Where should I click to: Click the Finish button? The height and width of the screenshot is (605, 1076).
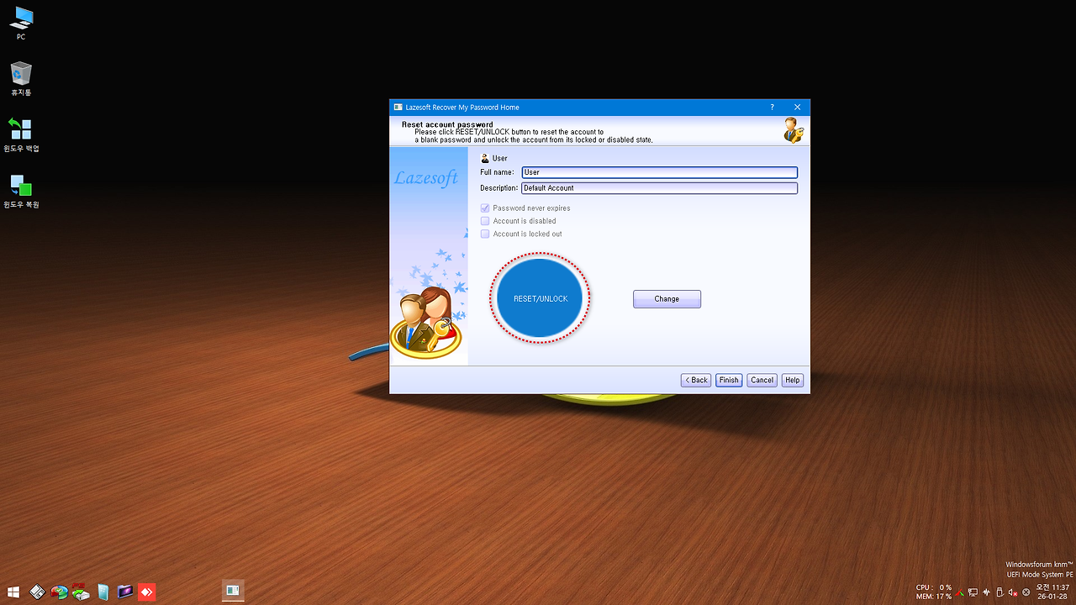(x=729, y=380)
